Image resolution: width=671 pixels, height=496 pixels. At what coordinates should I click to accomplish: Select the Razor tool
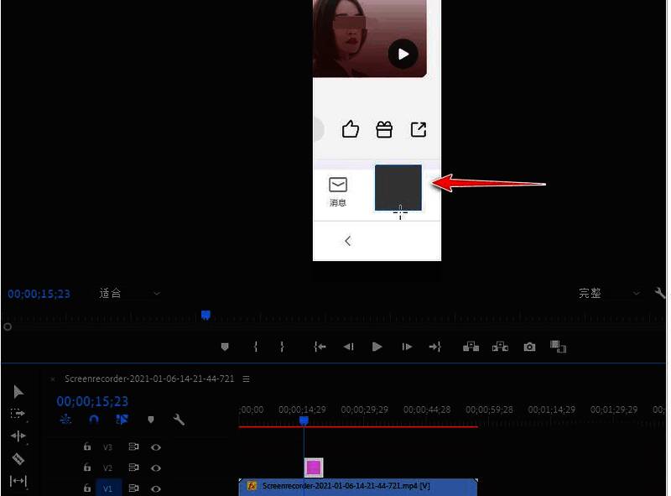pyautogui.click(x=18, y=458)
